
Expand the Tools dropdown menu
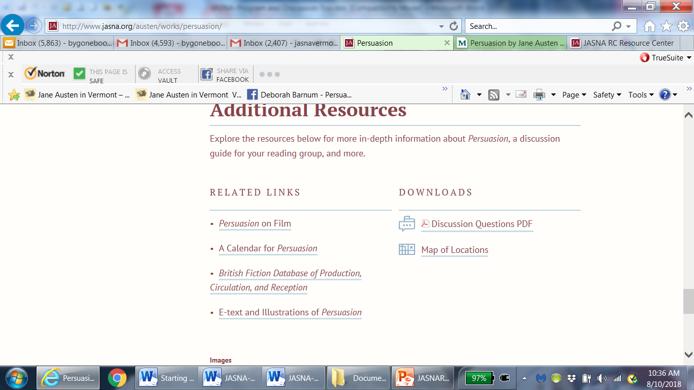pos(641,94)
